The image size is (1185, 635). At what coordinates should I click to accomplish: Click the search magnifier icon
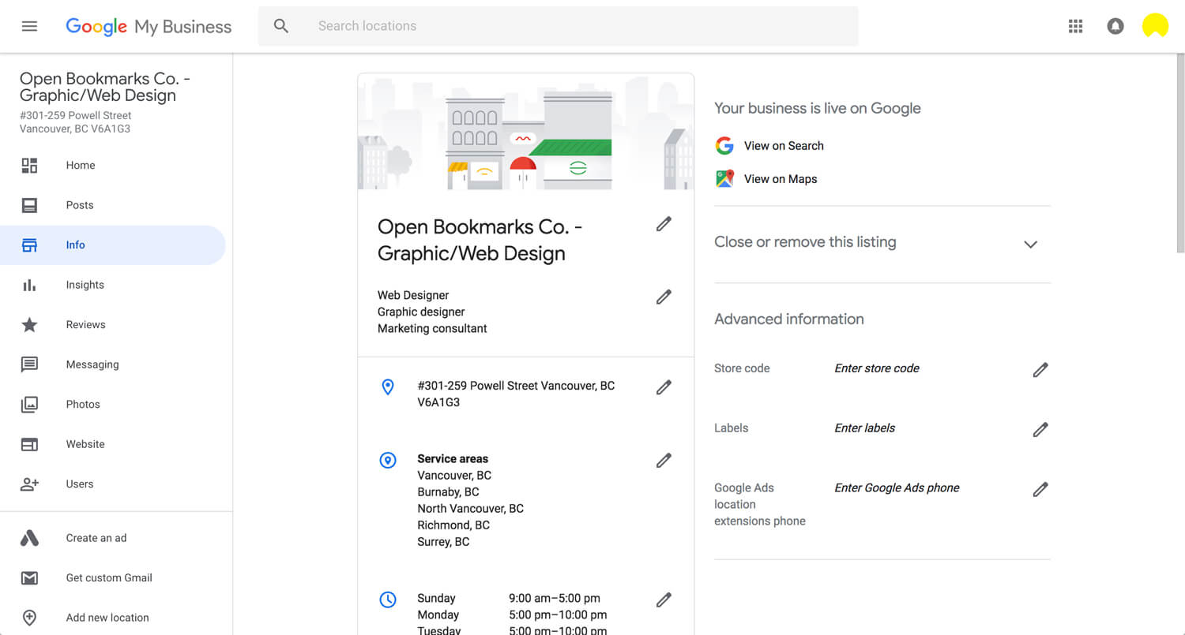[281, 26]
